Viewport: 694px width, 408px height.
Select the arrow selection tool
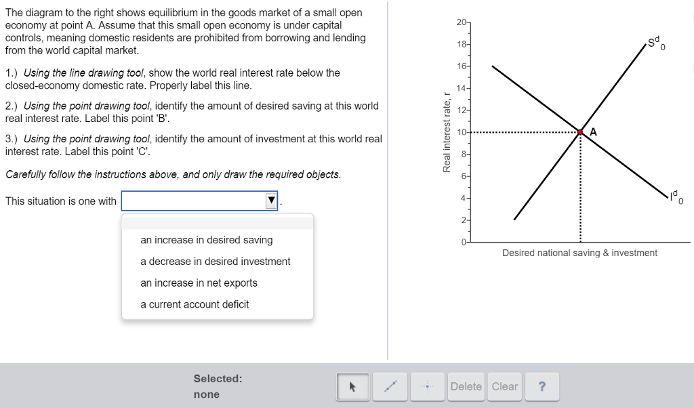pos(352,386)
